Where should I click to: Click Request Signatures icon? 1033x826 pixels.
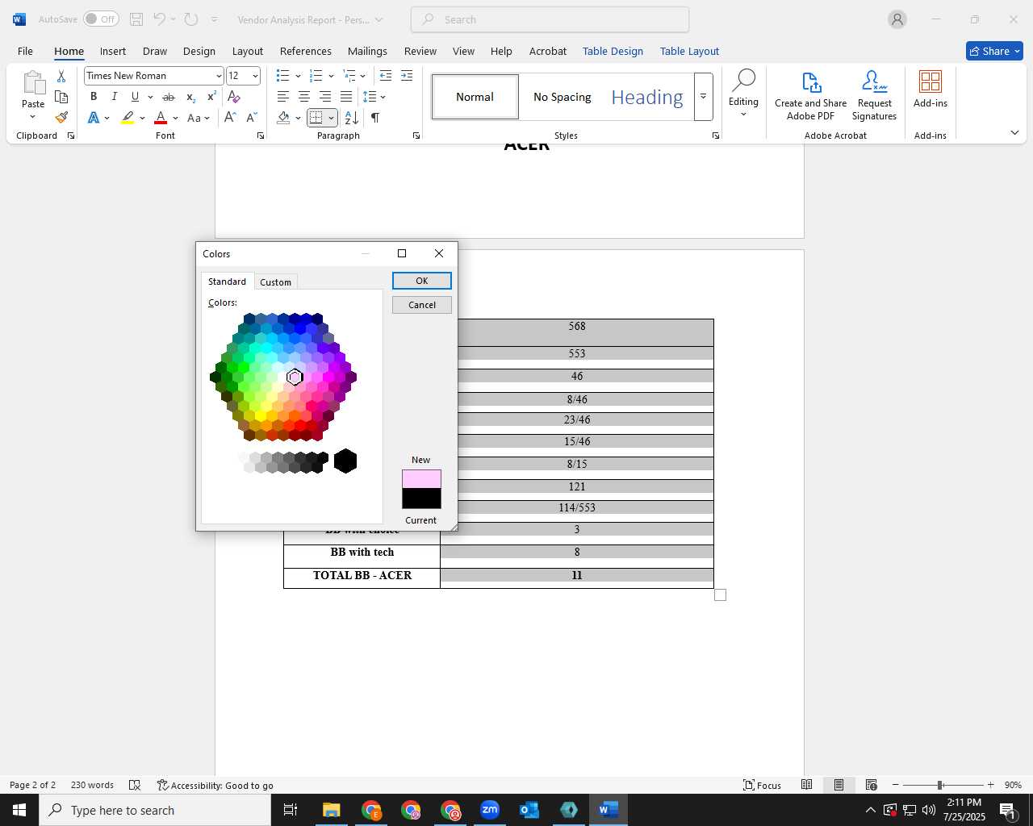tap(875, 96)
